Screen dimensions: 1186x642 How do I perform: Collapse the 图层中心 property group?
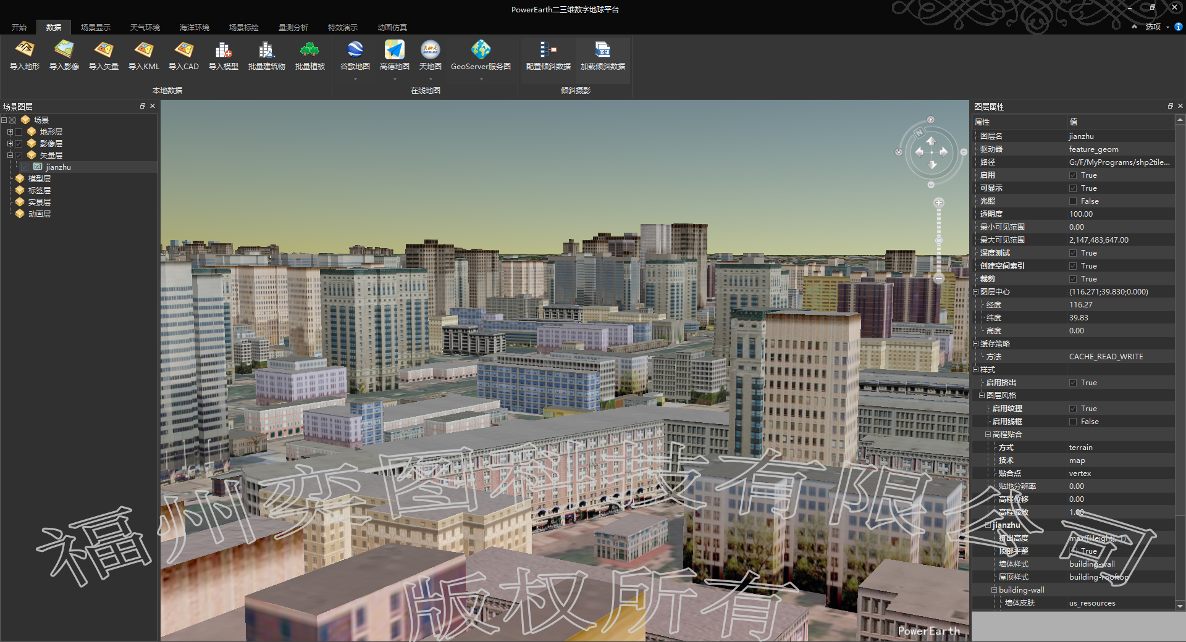point(976,292)
